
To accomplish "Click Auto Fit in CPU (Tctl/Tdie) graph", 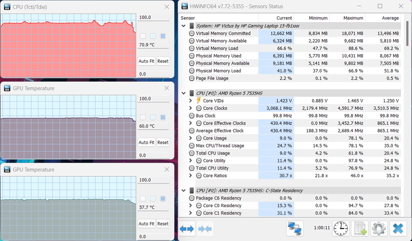I will [146, 61].
